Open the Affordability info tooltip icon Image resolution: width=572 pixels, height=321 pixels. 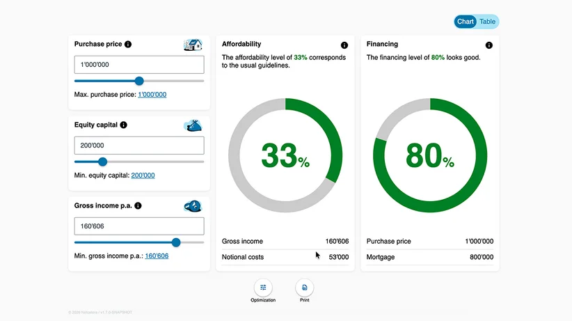tap(344, 45)
